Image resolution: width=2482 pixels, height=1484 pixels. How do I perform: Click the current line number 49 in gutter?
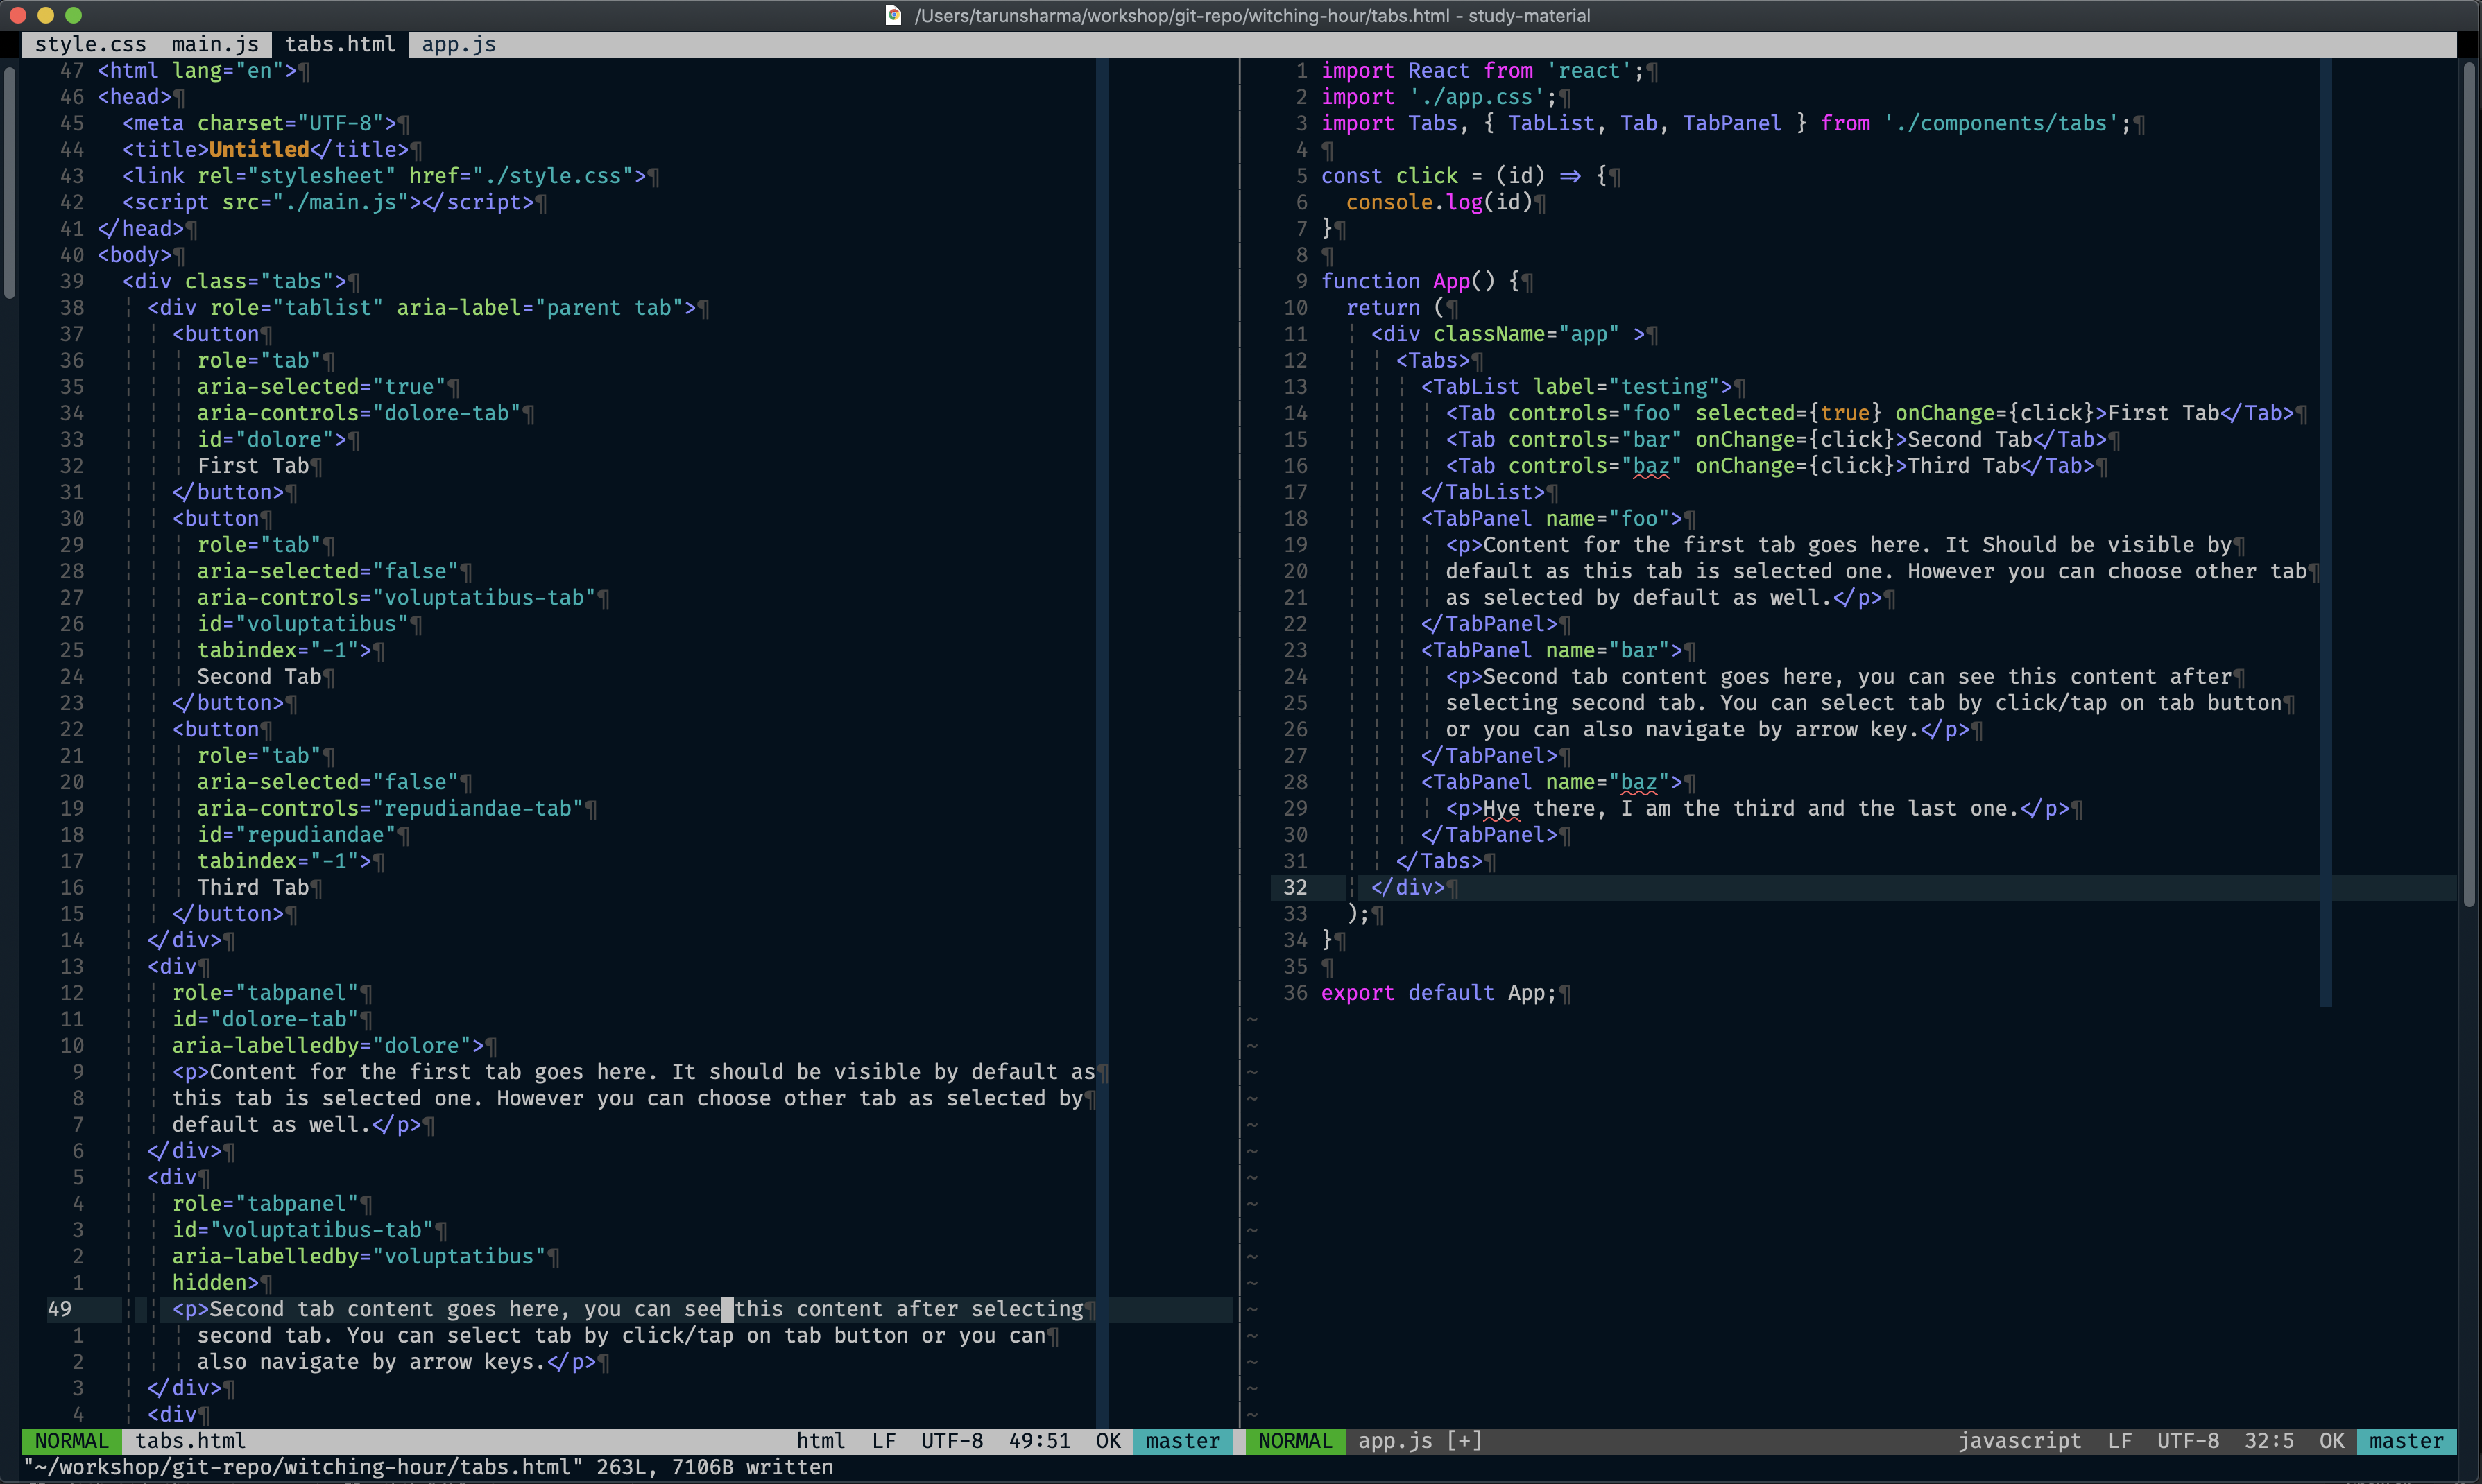[x=59, y=1309]
